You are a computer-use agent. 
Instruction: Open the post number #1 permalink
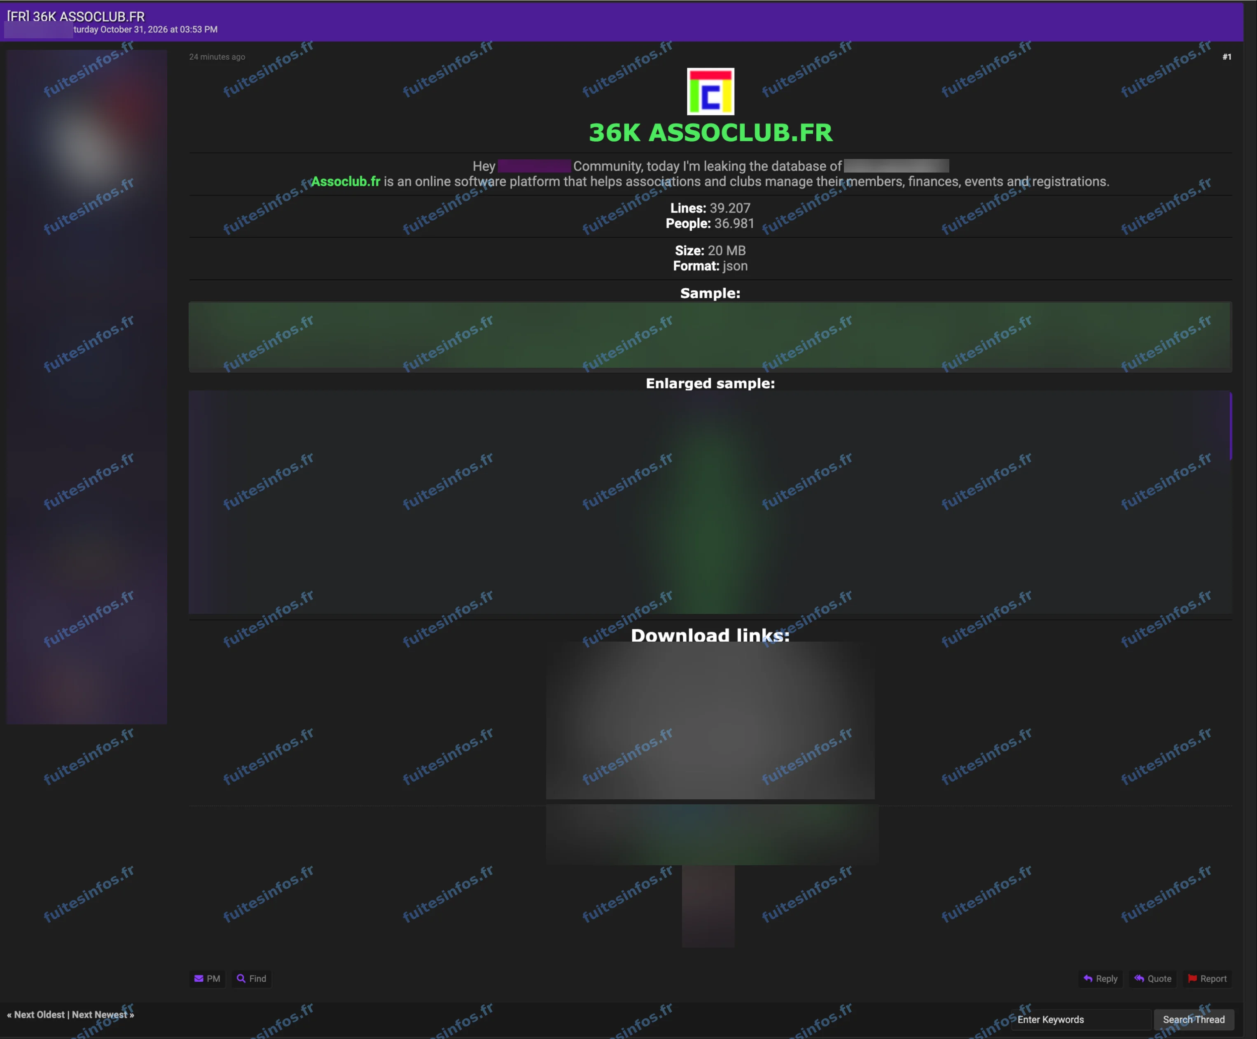point(1227,57)
